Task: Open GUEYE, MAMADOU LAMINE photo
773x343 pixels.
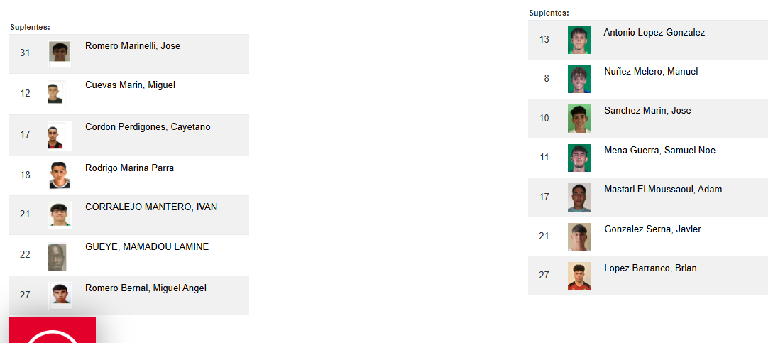Action: [x=57, y=256]
